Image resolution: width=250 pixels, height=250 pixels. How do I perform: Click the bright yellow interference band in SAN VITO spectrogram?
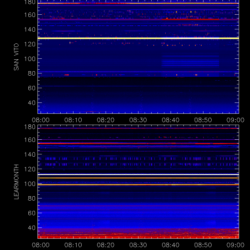[x=138, y=38]
